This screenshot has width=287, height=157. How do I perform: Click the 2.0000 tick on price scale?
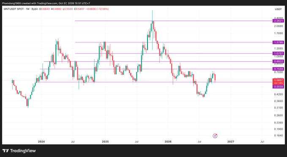point(279,26)
